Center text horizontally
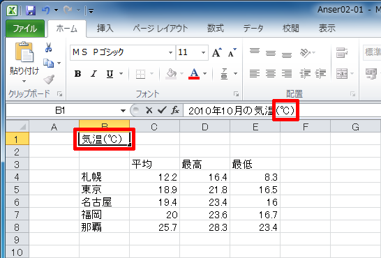 tap(271, 73)
